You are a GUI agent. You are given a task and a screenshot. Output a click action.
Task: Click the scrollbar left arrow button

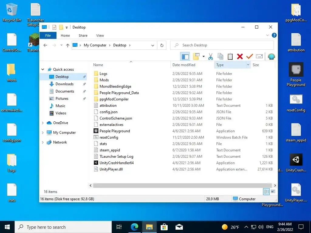point(91,186)
